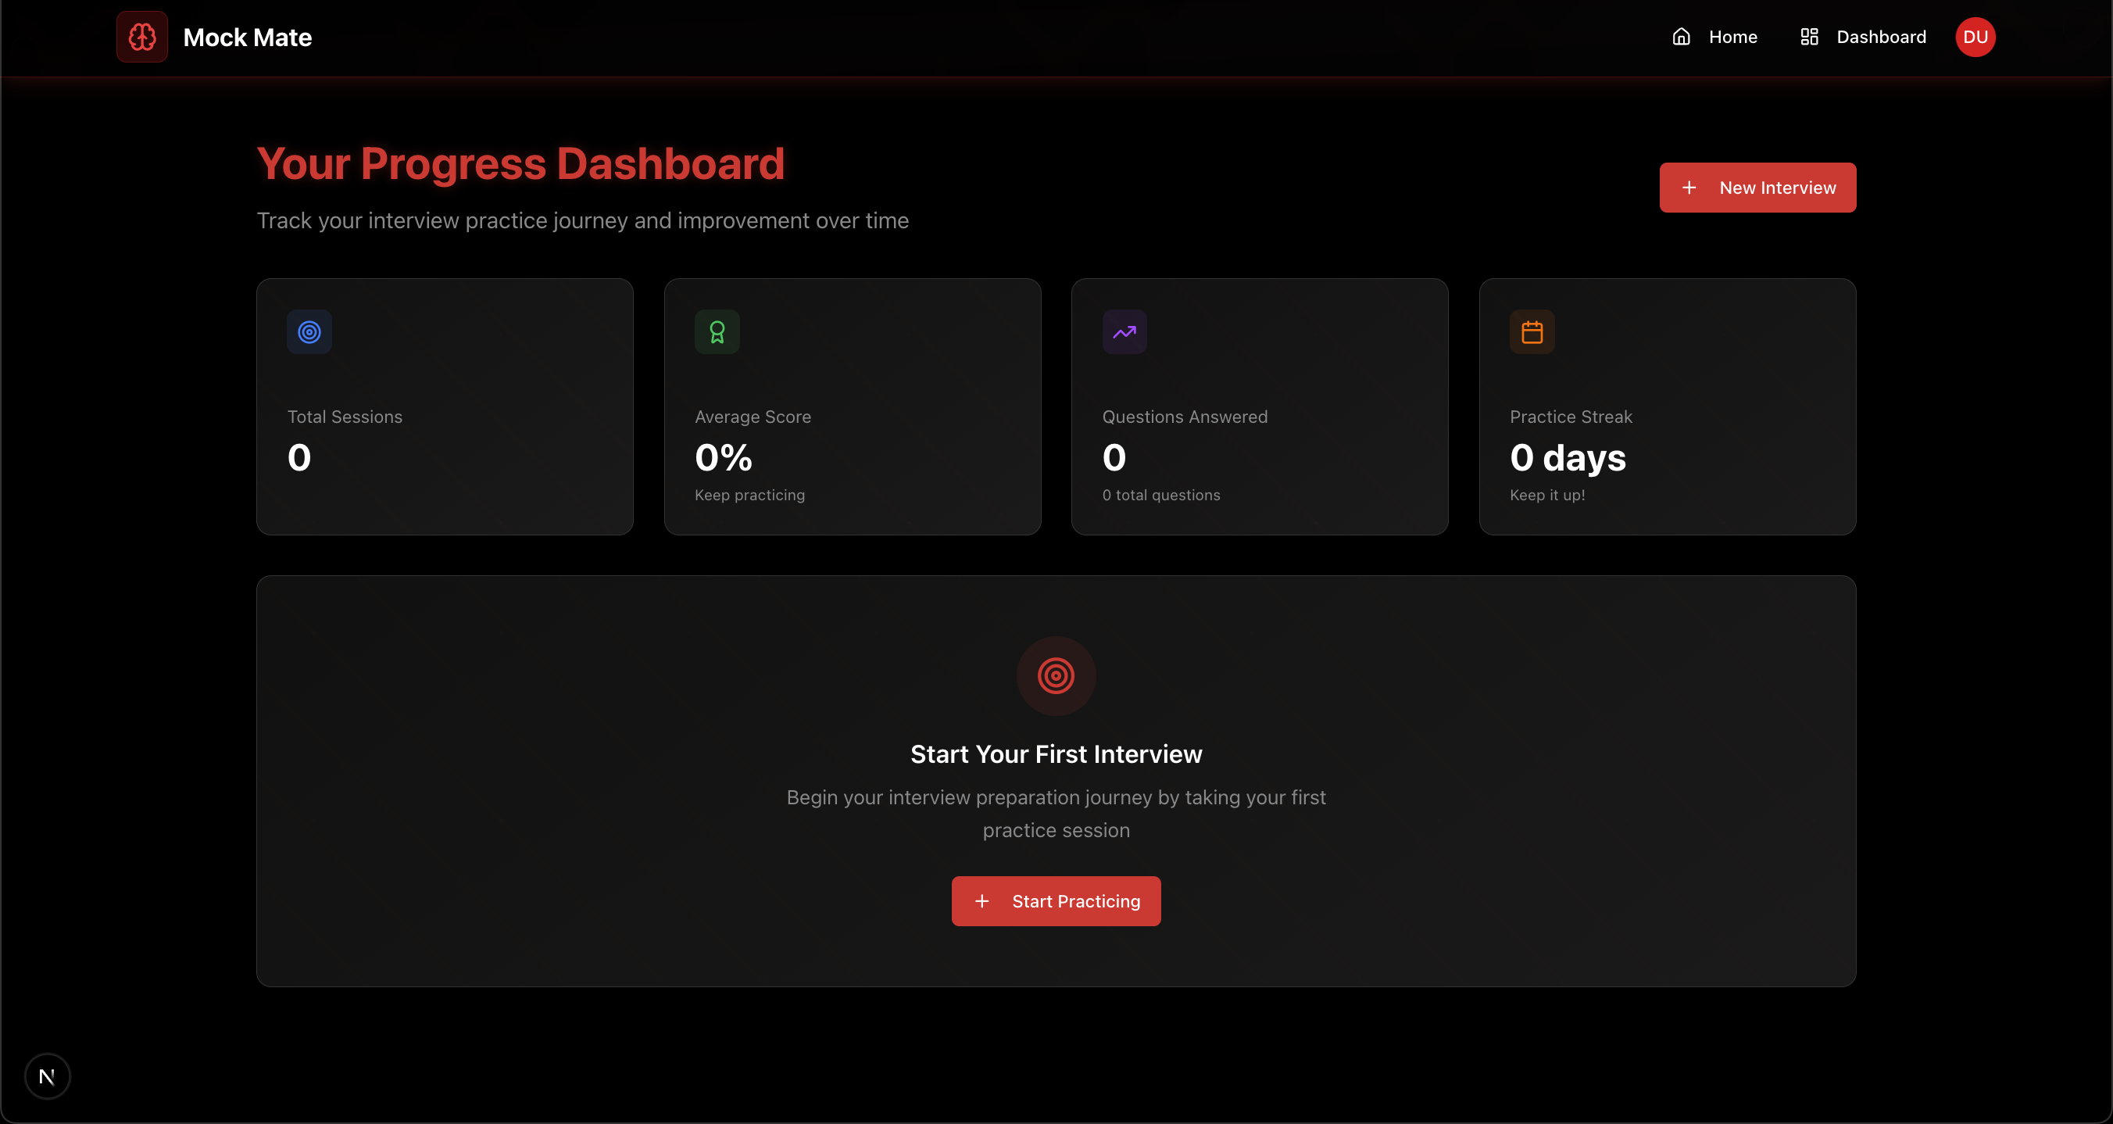
Task: Click the Mock Mate brain logo icon
Action: (142, 37)
